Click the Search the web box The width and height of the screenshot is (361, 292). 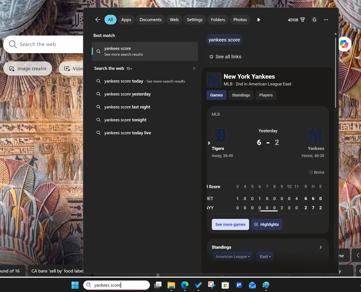(x=43, y=44)
